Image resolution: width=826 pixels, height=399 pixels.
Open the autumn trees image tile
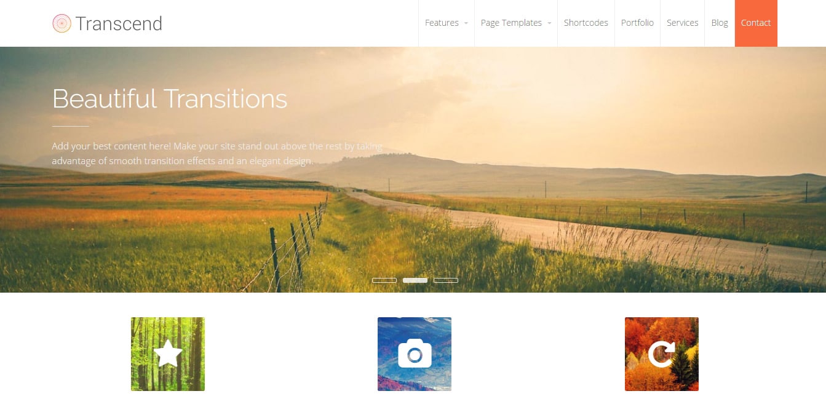coord(662,354)
